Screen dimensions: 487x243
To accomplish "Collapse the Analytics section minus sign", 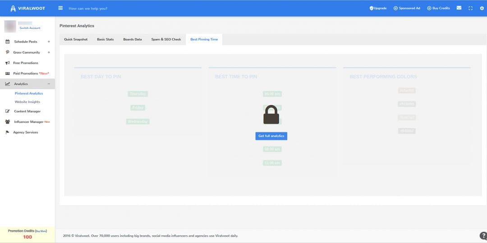I will [49, 84].
